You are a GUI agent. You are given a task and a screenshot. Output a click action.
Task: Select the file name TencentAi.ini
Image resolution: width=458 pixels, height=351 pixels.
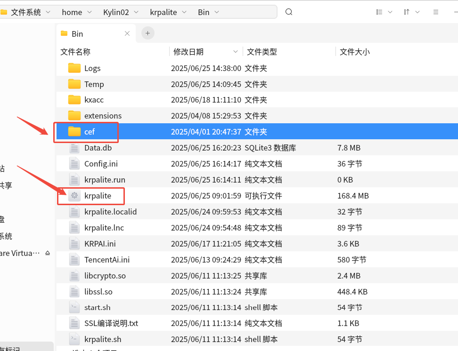click(x=107, y=260)
